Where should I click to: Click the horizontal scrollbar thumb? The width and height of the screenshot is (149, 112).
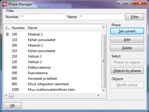coord(11,95)
